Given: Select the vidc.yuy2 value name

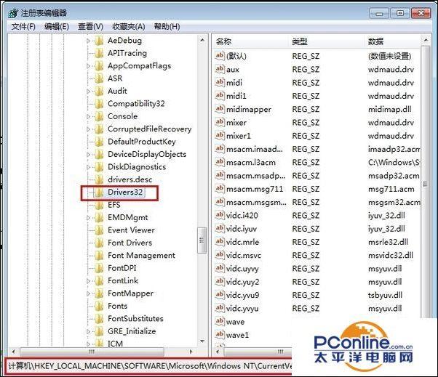Looking at the screenshot, I should [242, 282].
